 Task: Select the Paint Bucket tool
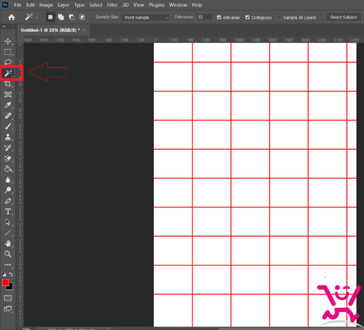click(x=8, y=169)
